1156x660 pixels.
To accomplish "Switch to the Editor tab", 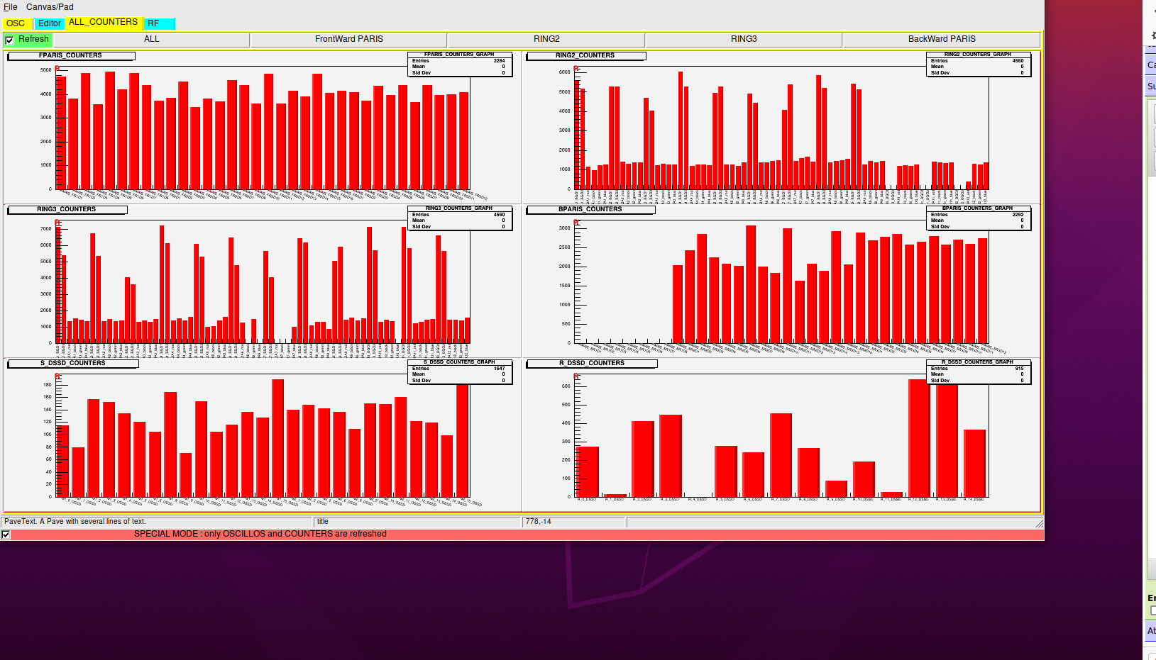I will 50,23.
